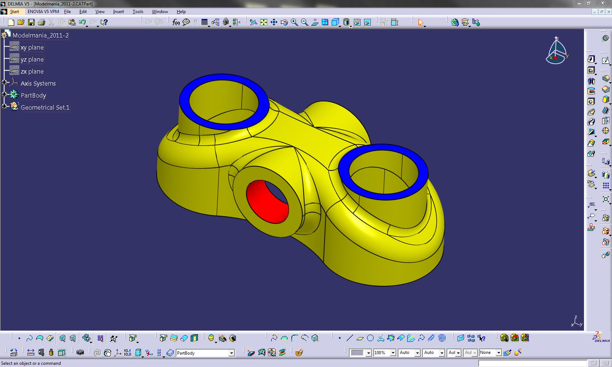This screenshot has height=367, width=612.
Task: Select Modelmania_2011-2 root in tree
Action: coord(40,35)
